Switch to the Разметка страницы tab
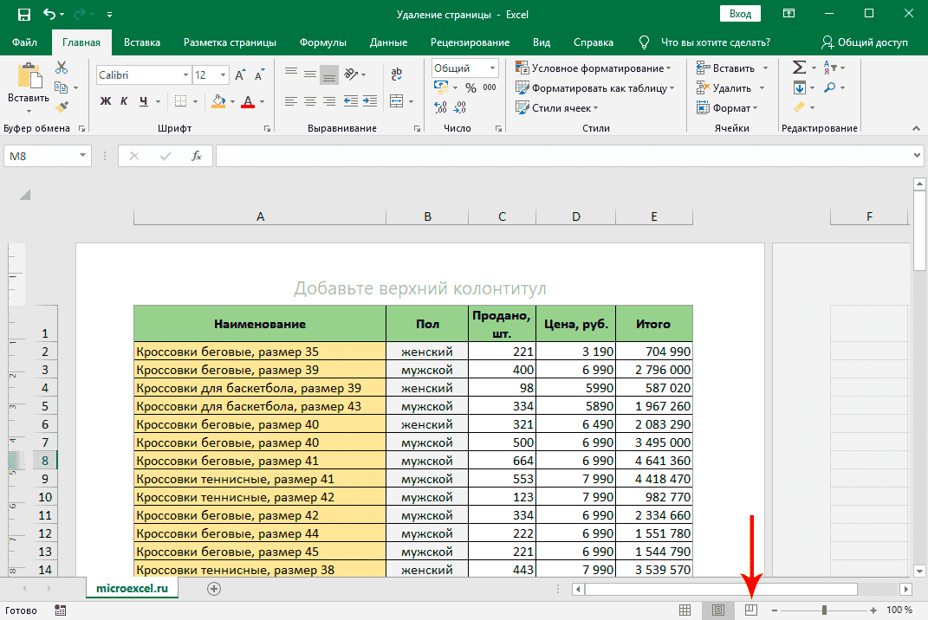Image resolution: width=928 pixels, height=620 pixels. pos(230,42)
